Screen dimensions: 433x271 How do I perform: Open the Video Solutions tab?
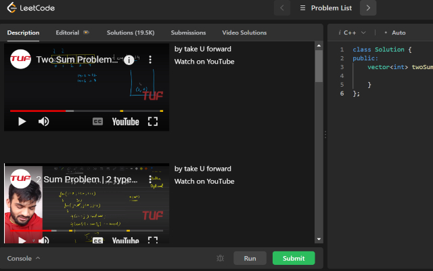click(244, 33)
